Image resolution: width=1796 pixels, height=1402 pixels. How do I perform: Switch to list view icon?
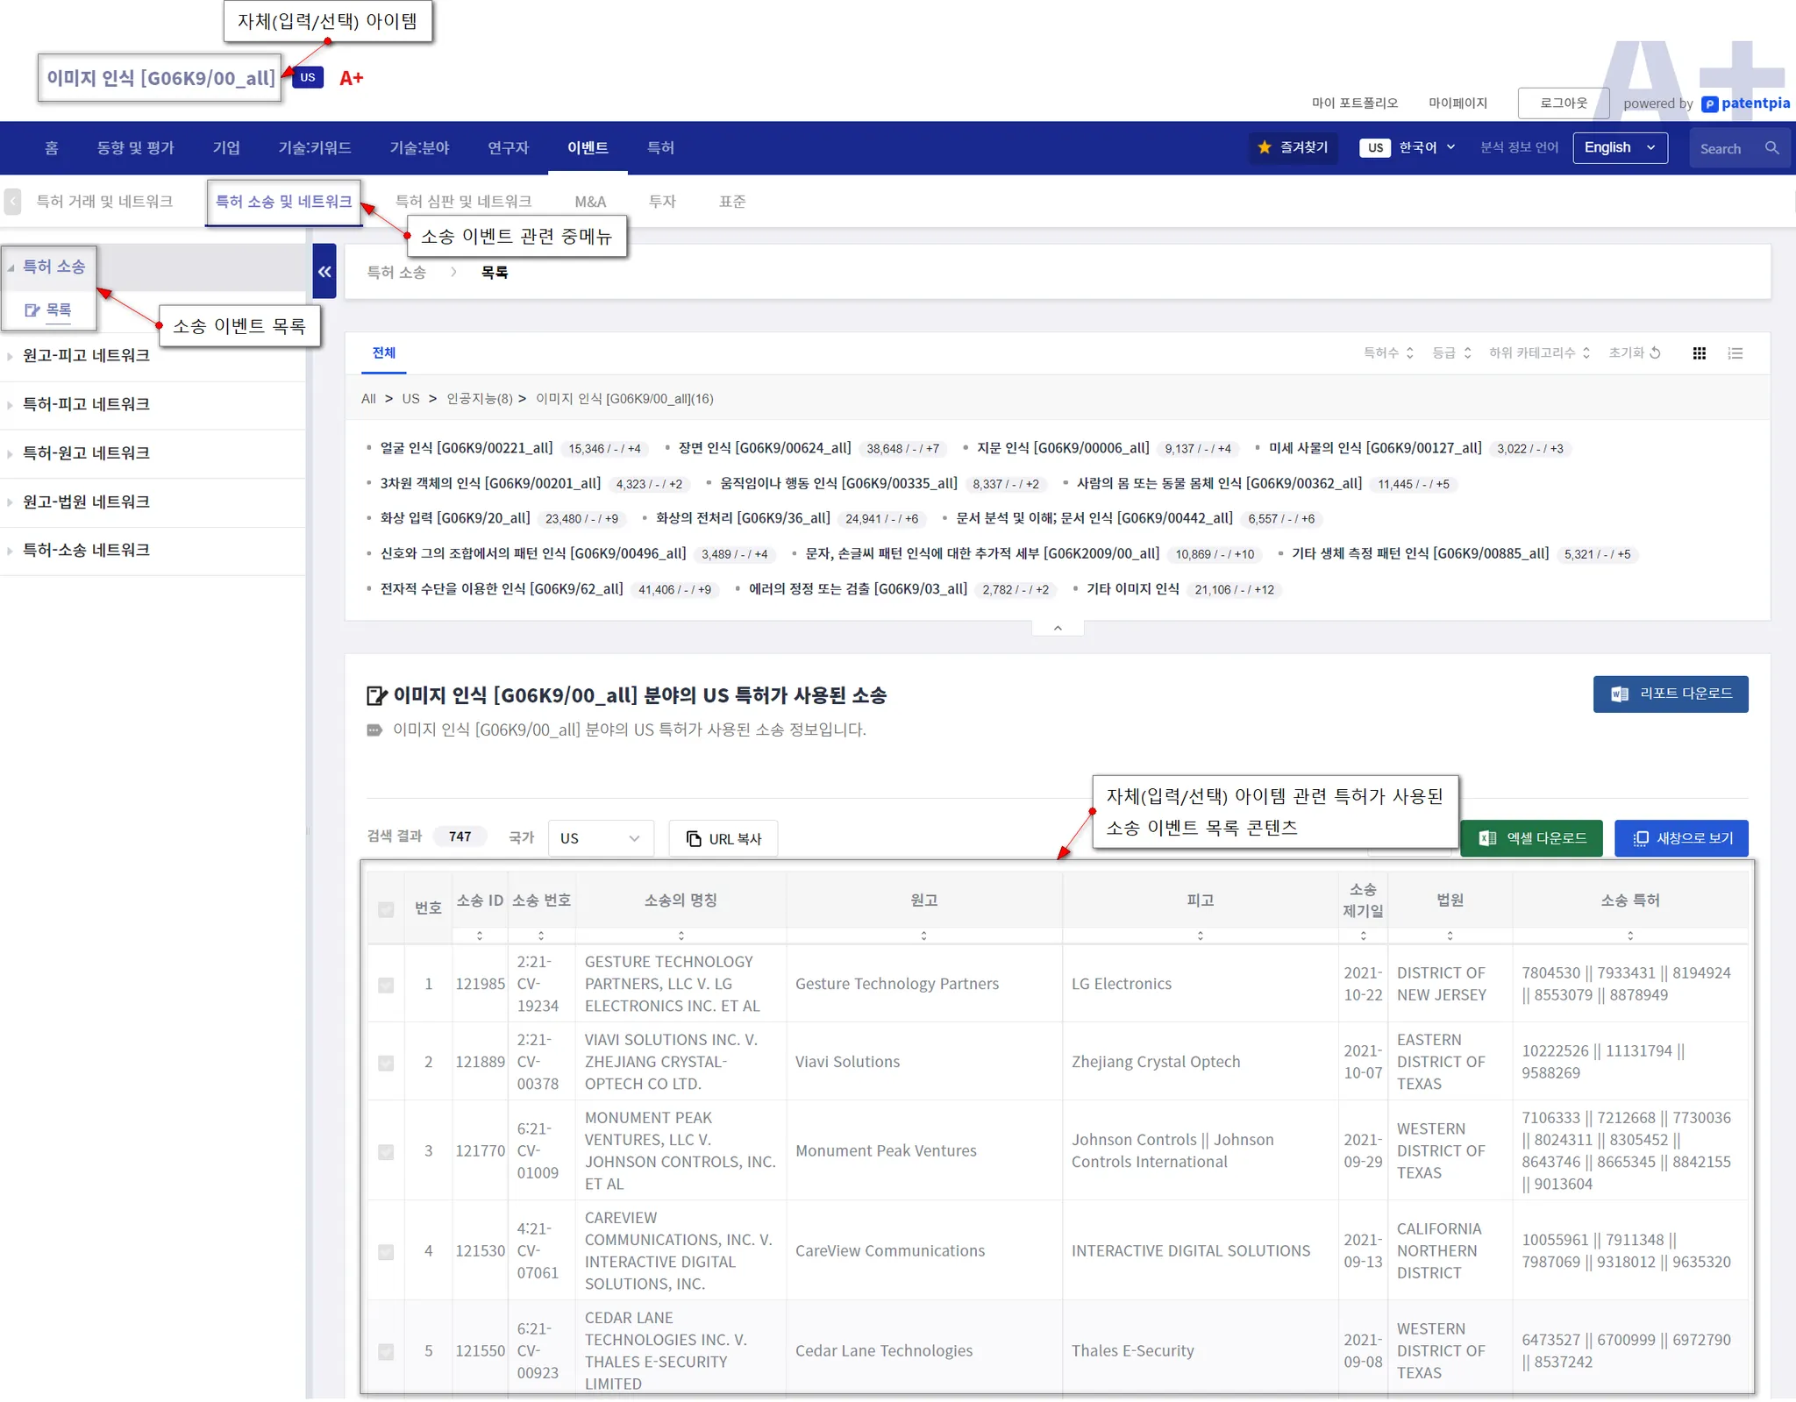pyautogui.click(x=1735, y=353)
